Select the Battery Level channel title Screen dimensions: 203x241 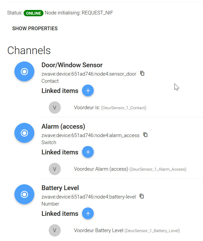[60, 188]
